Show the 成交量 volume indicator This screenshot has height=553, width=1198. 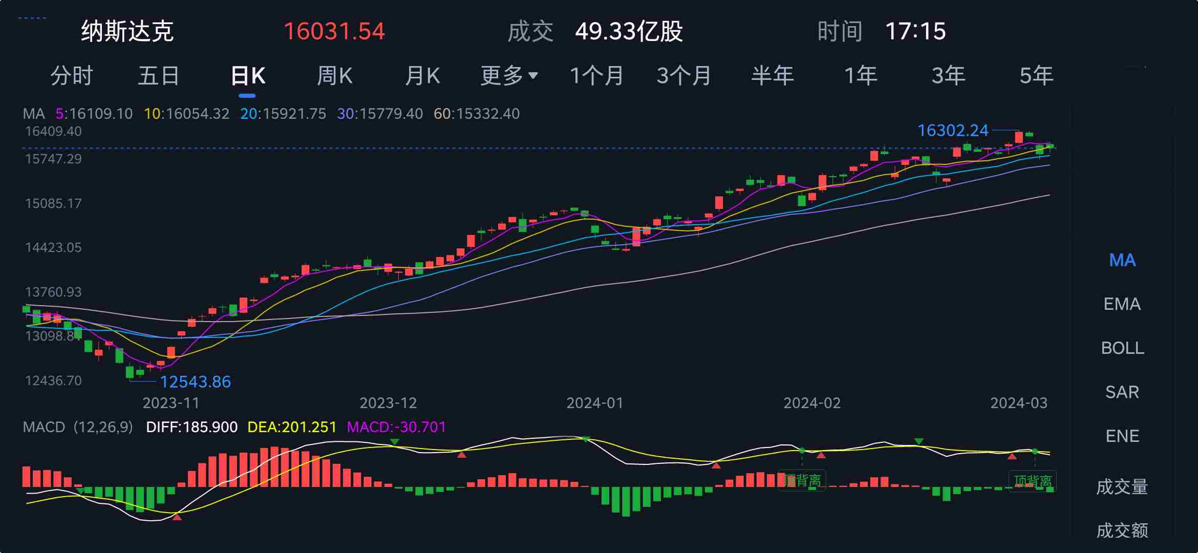[x=1122, y=486]
